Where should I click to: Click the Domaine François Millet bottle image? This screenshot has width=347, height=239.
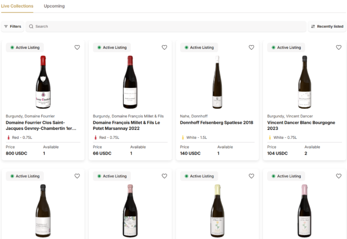coord(130,82)
